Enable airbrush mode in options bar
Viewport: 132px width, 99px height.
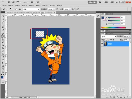pos(73,9)
